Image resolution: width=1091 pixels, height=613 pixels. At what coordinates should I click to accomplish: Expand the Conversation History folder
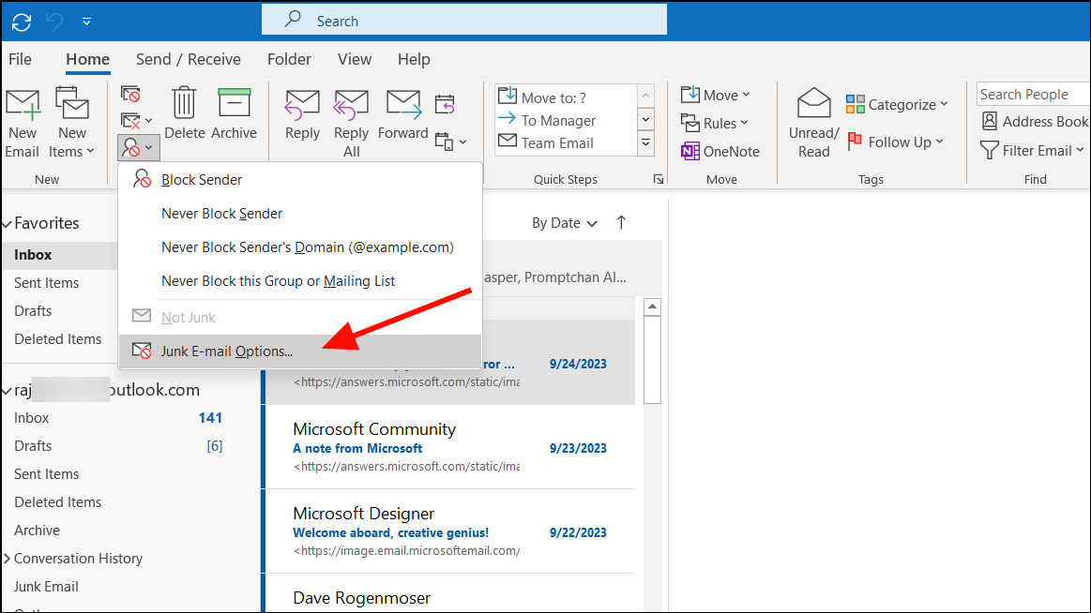(x=7, y=558)
